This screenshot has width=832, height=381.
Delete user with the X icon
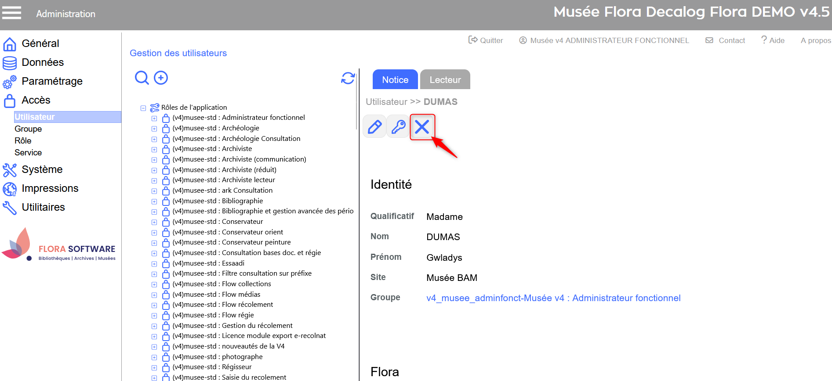coord(422,127)
